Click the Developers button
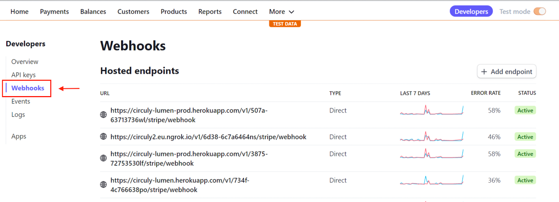This screenshot has width=559, height=202. coord(471,11)
